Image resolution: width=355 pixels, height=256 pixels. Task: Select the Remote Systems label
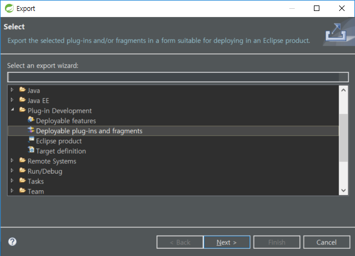pos(52,161)
